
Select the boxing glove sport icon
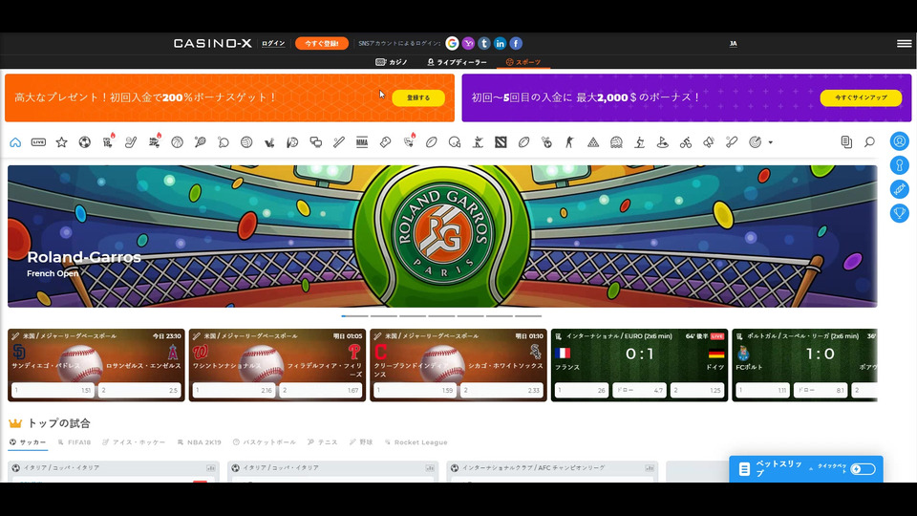coord(385,142)
